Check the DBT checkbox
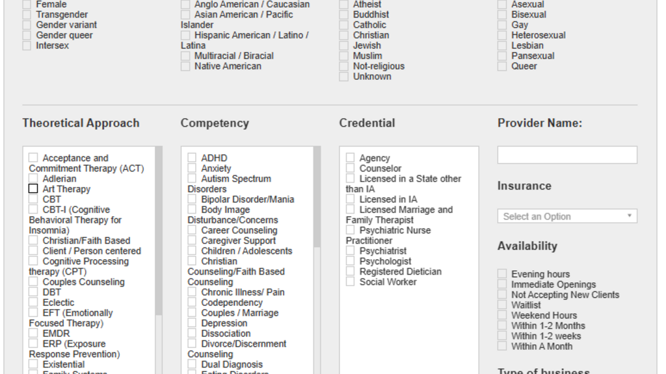 (x=33, y=292)
